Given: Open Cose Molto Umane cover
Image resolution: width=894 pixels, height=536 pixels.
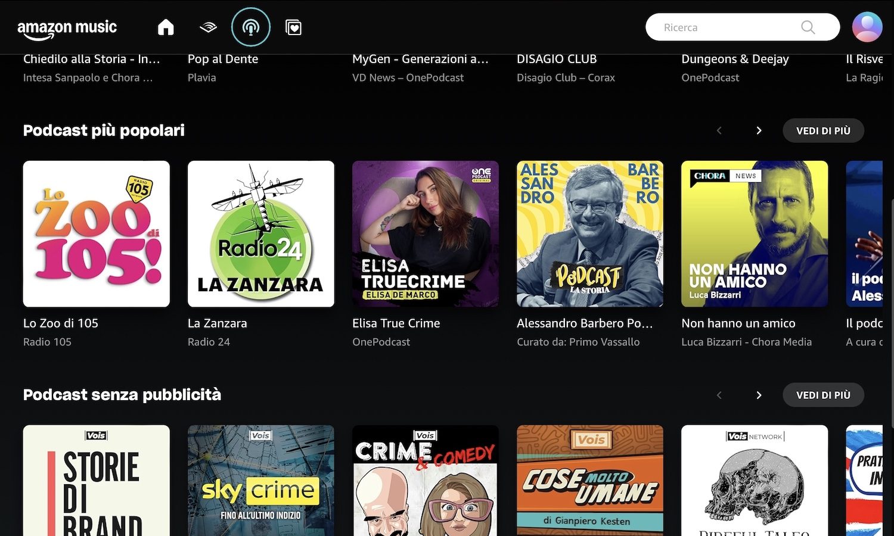Looking at the screenshot, I should (590, 481).
